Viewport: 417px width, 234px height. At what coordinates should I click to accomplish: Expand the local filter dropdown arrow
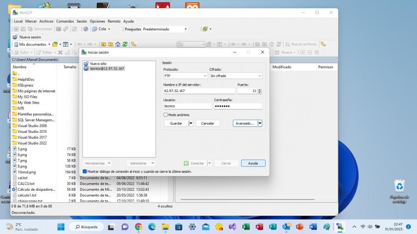click(71, 45)
